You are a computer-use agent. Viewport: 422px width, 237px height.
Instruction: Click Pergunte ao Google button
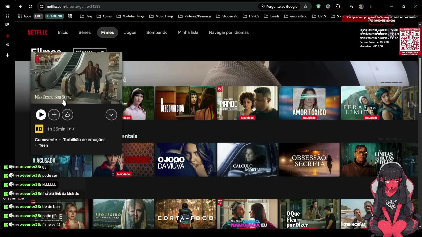pyautogui.click(x=279, y=6)
